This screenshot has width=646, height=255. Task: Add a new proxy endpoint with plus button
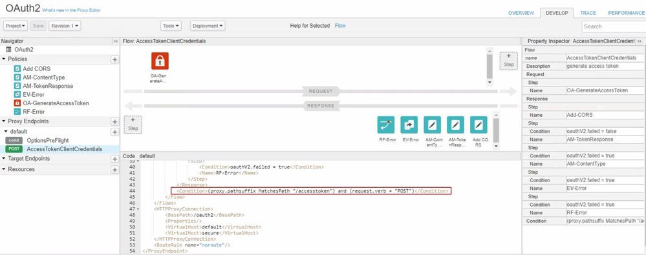coord(114,122)
